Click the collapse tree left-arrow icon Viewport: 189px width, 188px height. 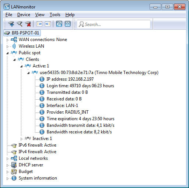coord(39,24)
